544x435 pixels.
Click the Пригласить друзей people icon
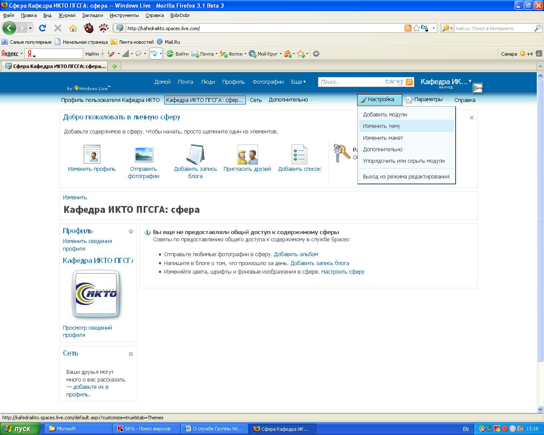click(247, 154)
